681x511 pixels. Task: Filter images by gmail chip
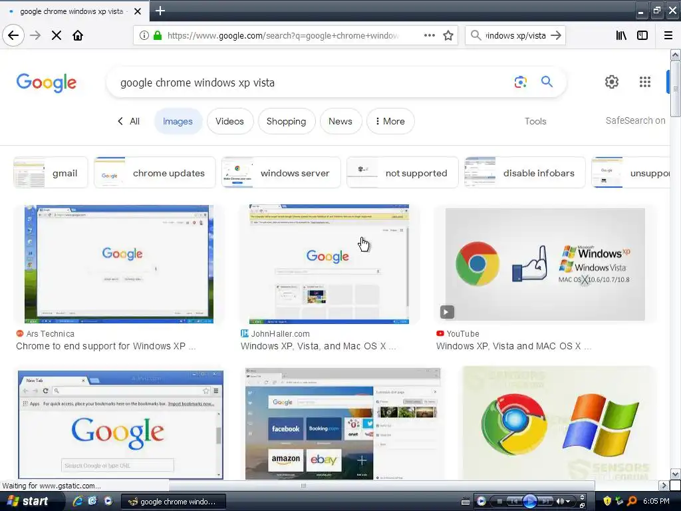[x=51, y=173]
